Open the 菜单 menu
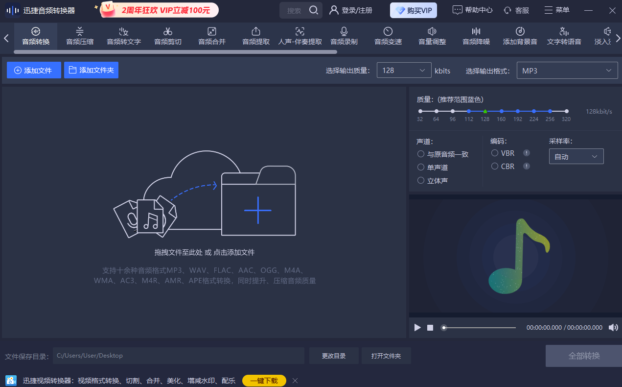The image size is (622, 387). point(557,10)
